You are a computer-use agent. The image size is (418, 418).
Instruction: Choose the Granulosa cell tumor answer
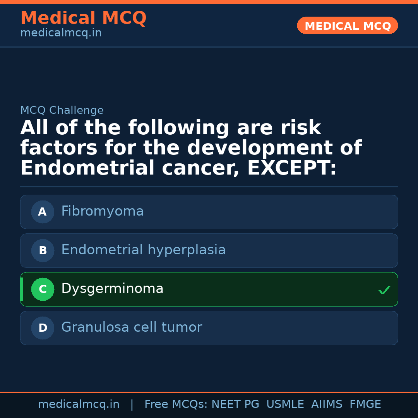click(132, 327)
